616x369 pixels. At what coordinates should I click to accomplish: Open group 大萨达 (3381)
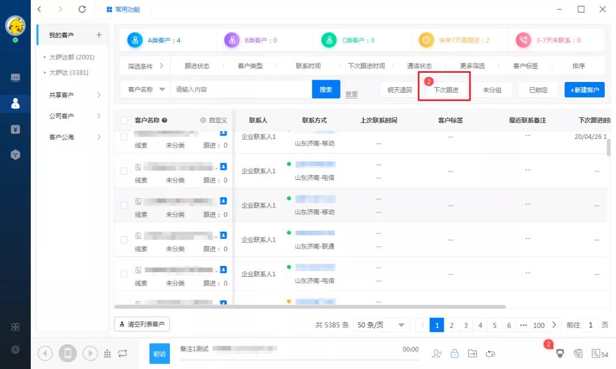[x=68, y=72]
